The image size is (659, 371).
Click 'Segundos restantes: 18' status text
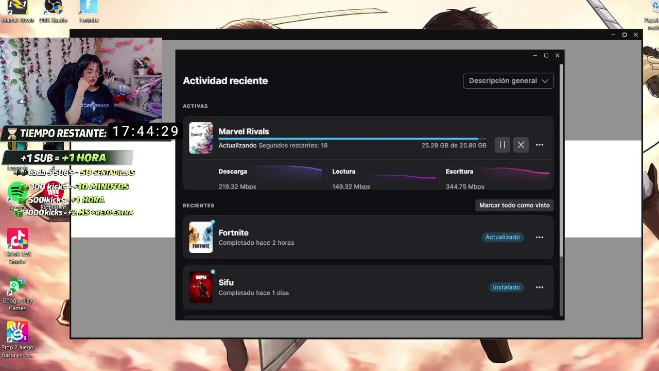click(293, 145)
